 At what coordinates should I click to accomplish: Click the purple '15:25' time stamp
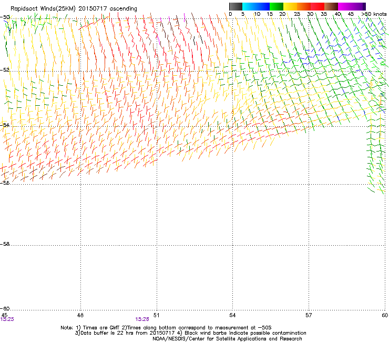7,319
